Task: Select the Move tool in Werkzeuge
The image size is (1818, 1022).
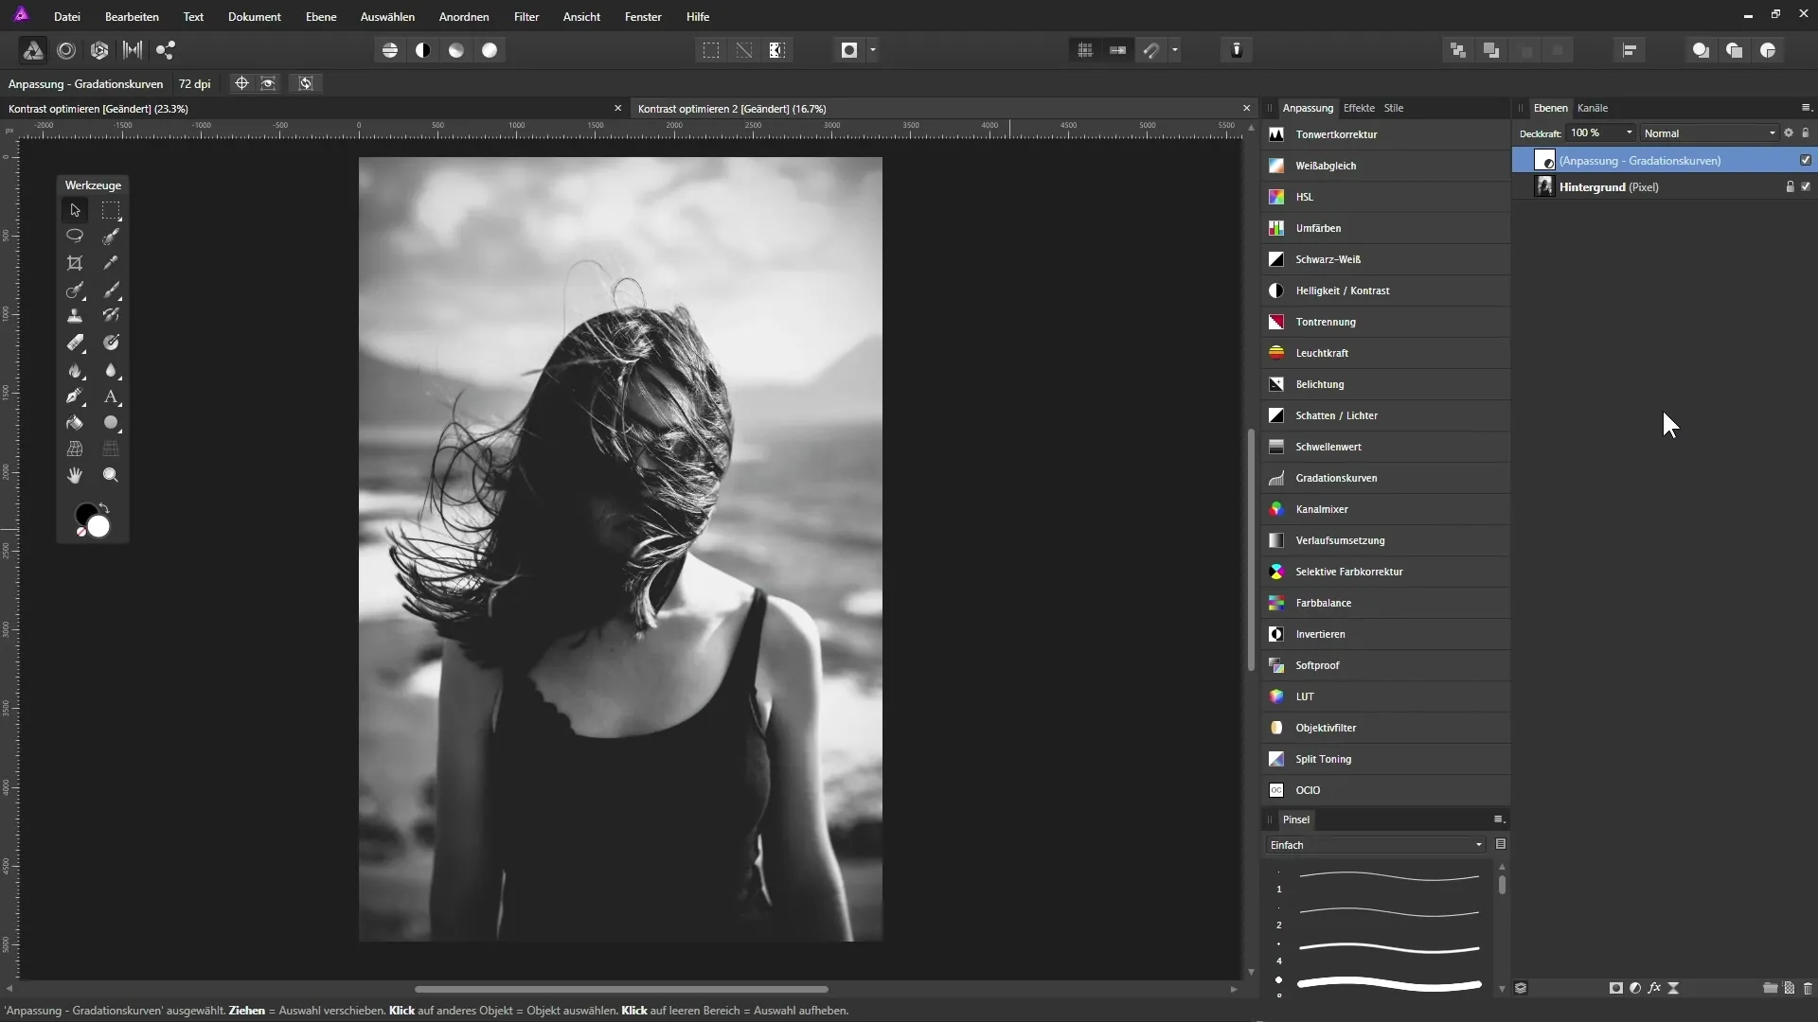Action: (75, 210)
